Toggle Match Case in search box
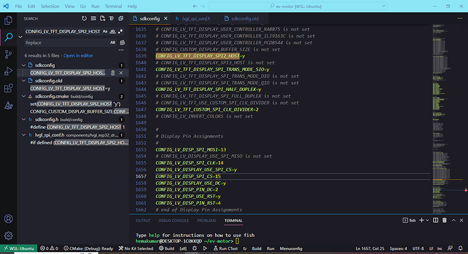Screen dimensions: 468x254 click(104, 31)
